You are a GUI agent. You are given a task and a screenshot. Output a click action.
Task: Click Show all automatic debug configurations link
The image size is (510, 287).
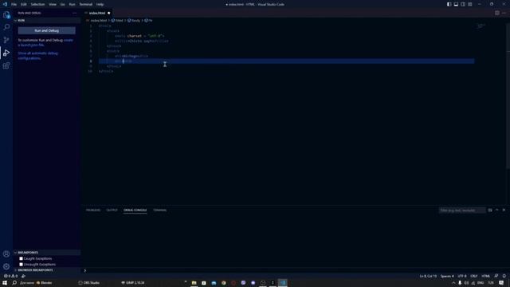pos(37,56)
